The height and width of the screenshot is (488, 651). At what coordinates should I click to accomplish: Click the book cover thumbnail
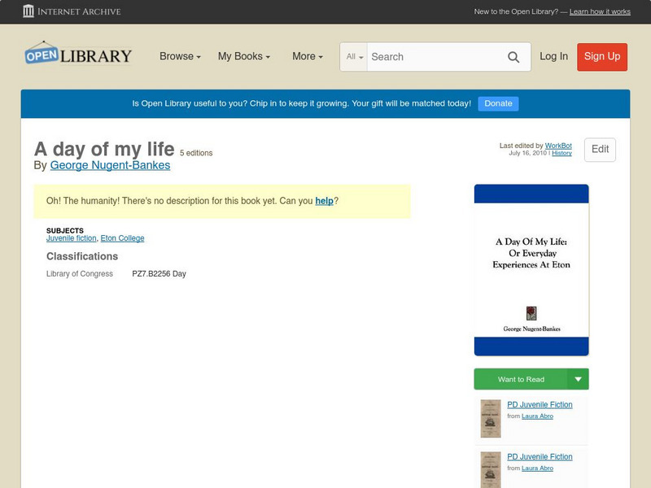click(531, 268)
